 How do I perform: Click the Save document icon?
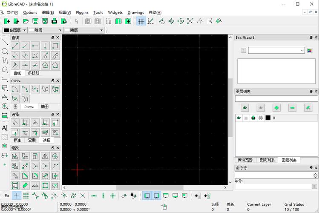(x=35, y=21)
